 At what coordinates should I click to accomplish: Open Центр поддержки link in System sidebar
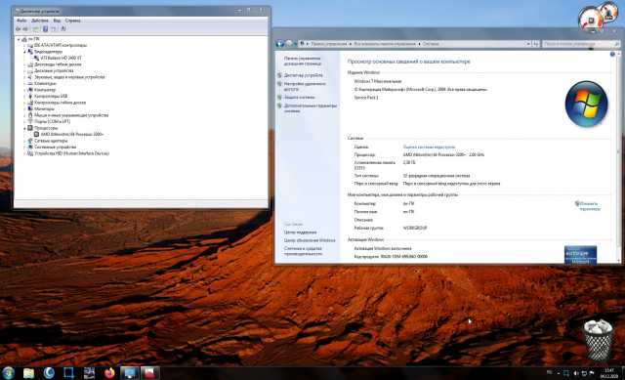300,232
